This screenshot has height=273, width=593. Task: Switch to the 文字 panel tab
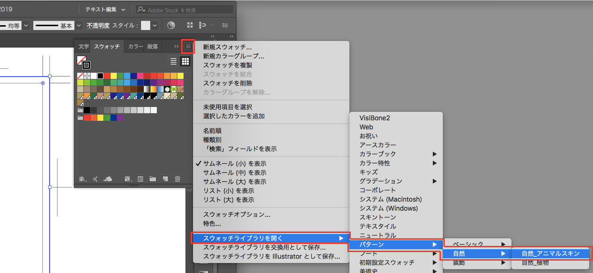pyautogui.click(x=84, y=47)
